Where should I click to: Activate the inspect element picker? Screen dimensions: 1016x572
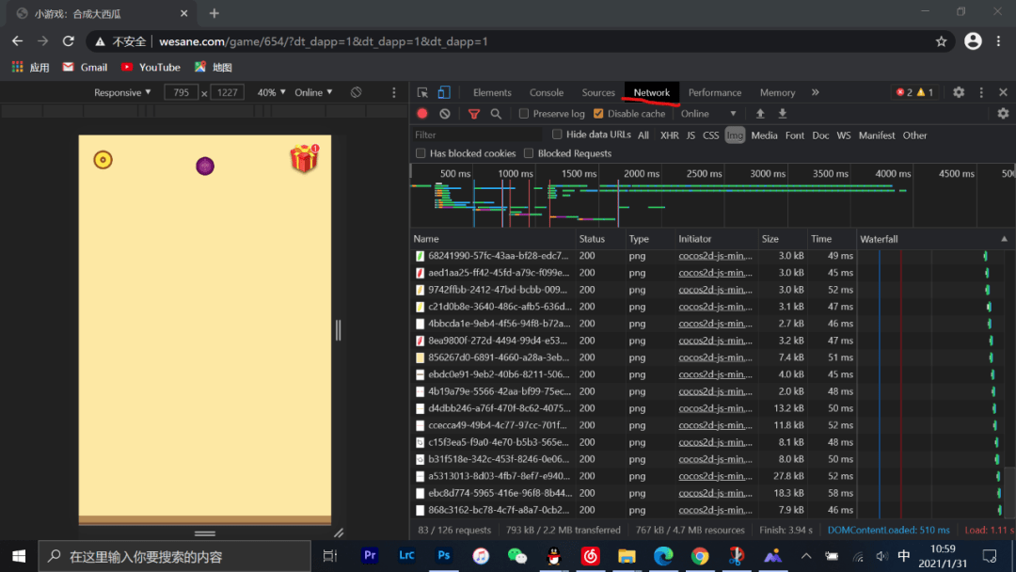pos(422,92)
